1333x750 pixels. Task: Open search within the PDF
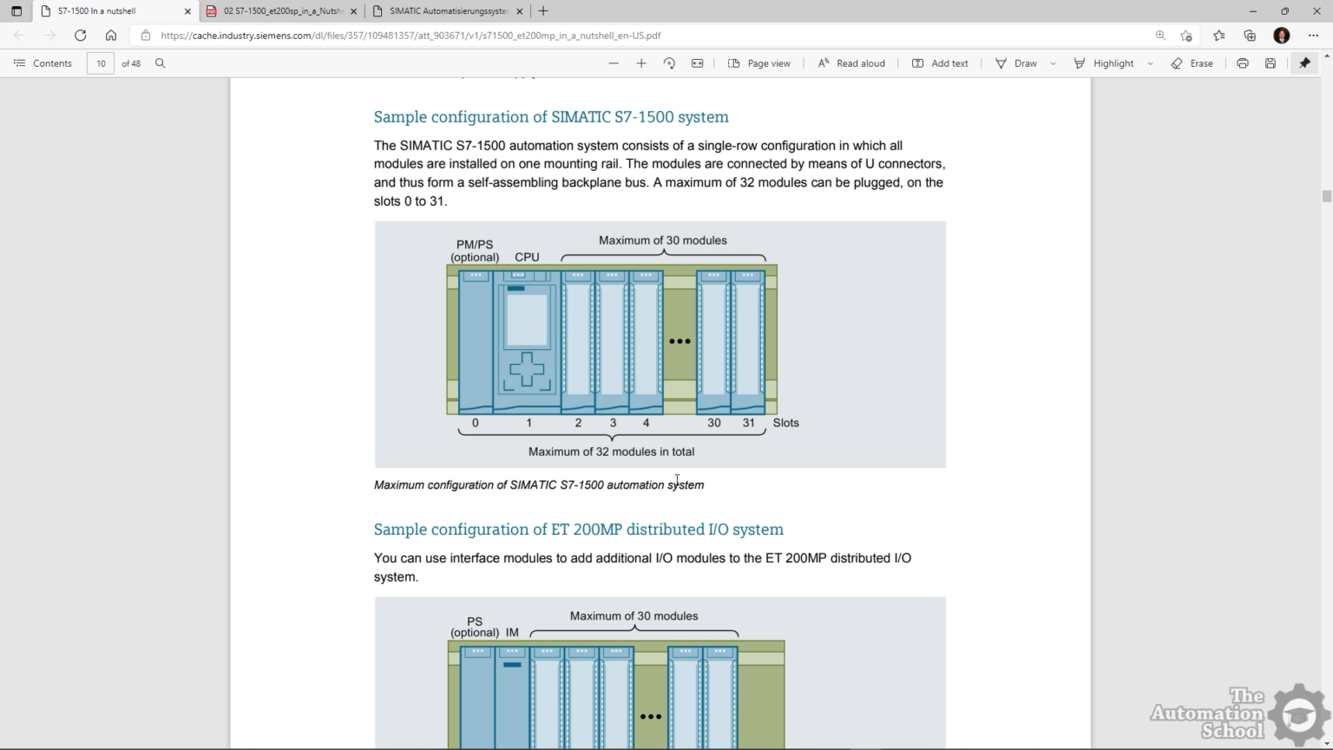tap(160, 62)
